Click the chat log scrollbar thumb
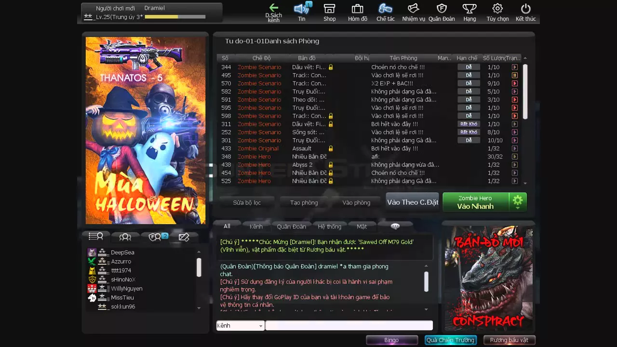617x347 pixels. [x=426, y=281]
